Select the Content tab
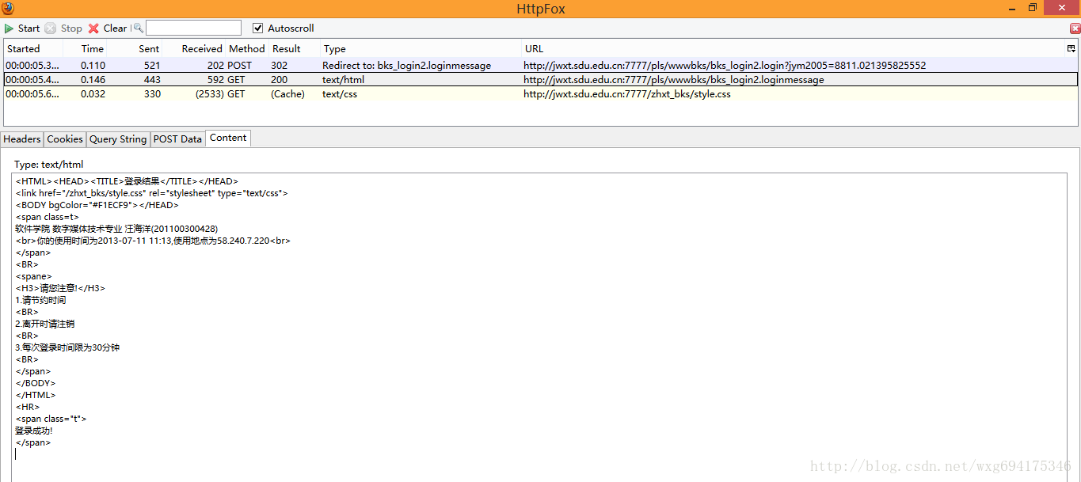Image resolution: width=1081 pixels, height=482 pixels. 228,139
